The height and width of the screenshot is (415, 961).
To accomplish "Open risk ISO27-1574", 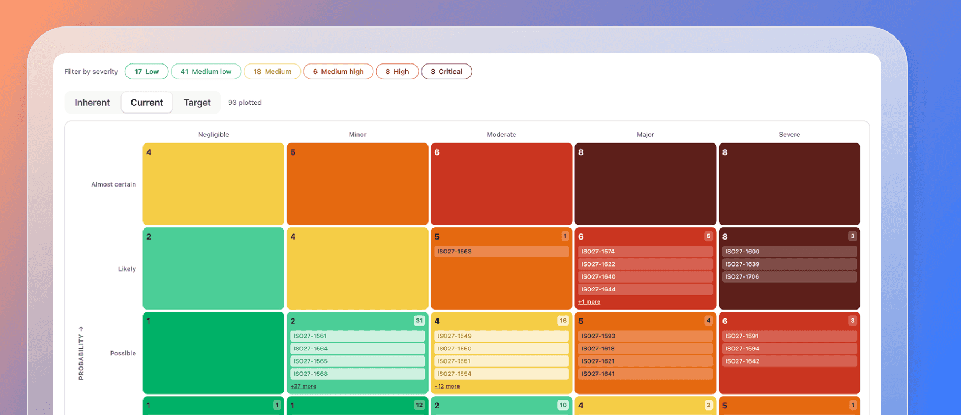I will (646, 252).
